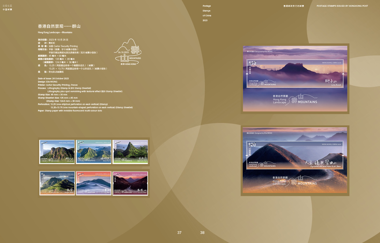Click the Pyramid Hill calligraphy on the $20 sheetlet
380x243 pixels.
tap(323, 164)
